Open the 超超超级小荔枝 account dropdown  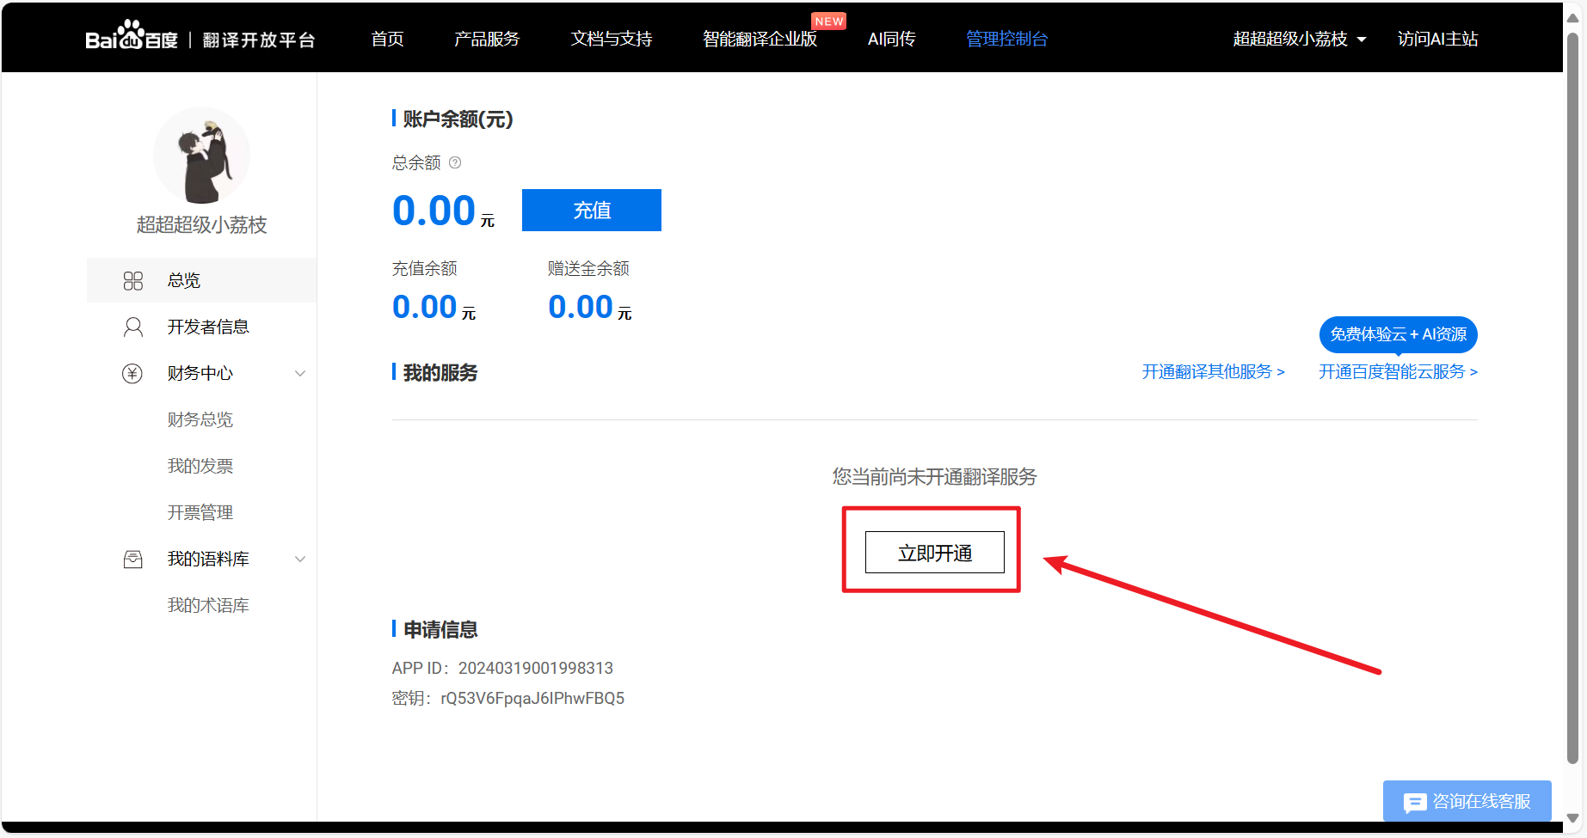click(x=1300, y=39)
